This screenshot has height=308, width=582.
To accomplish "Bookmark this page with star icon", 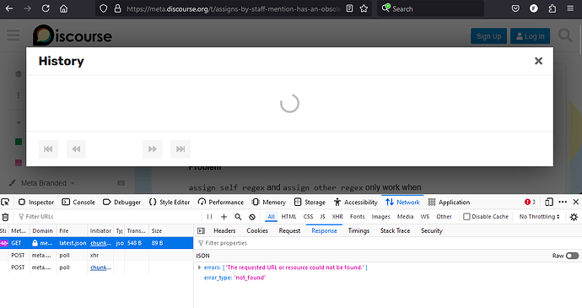I will pyautogui.click(x=364, y=8).
